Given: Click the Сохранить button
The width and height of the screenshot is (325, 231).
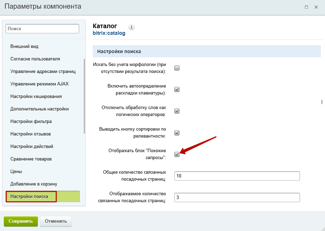Looking at the screenshot, I should [21, 221].
